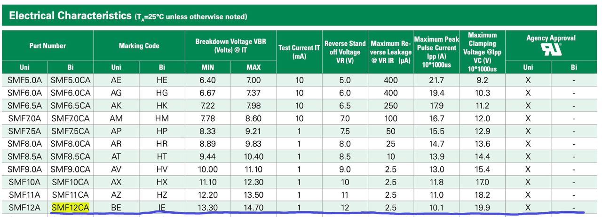The width and height of the screenshot is (602, 217).
Task: Select marking code AK
Action: click(x=116, y=106)
